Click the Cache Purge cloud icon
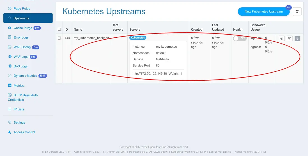Image resolution: width=308 pixels, height=156 pixels. [x=10, y=28]
